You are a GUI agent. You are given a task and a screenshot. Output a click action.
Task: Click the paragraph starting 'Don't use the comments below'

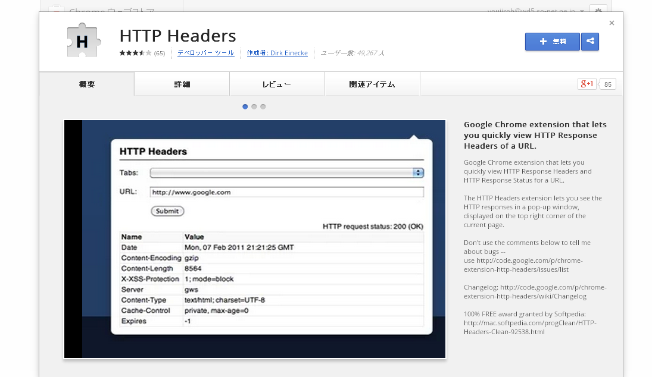click(527, 256)
